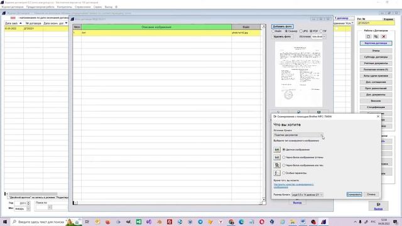Open the Excel icon on the taskbar

(139, 222)
